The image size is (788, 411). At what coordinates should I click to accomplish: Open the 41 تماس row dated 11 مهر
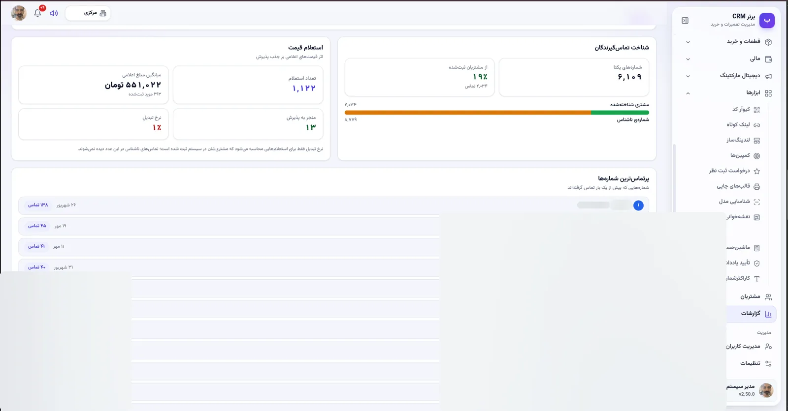click(229, 247)
